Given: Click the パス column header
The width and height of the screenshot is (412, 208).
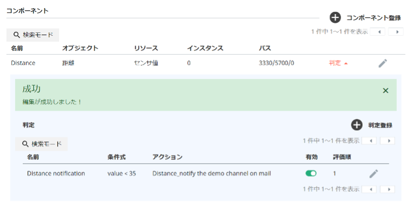Looking at the screenshot, I should (x=265, y=48).
